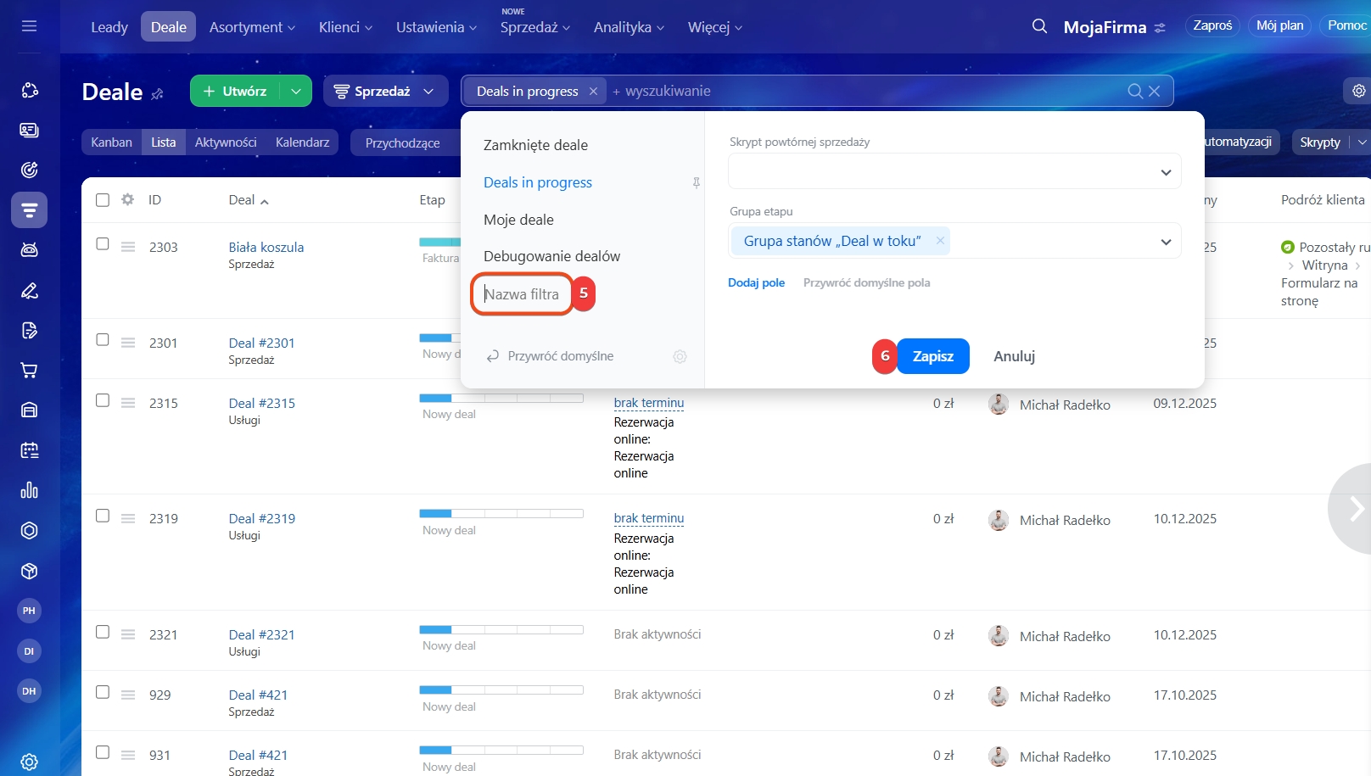Click the Dodaj pole link
The height and width of the screenshot is (776, 1371).
coord(756,283)
